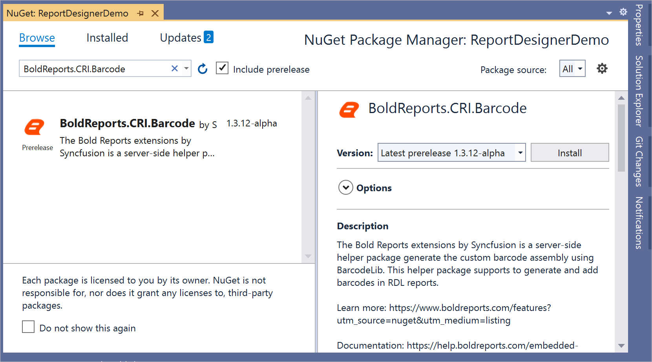Clear the search box with X icon
Viewport: 652px width, 362px height.
coord(175,68)
